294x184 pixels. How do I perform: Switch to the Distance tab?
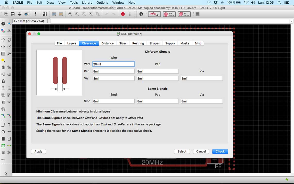pyautogui.click(x=108, y=43)
